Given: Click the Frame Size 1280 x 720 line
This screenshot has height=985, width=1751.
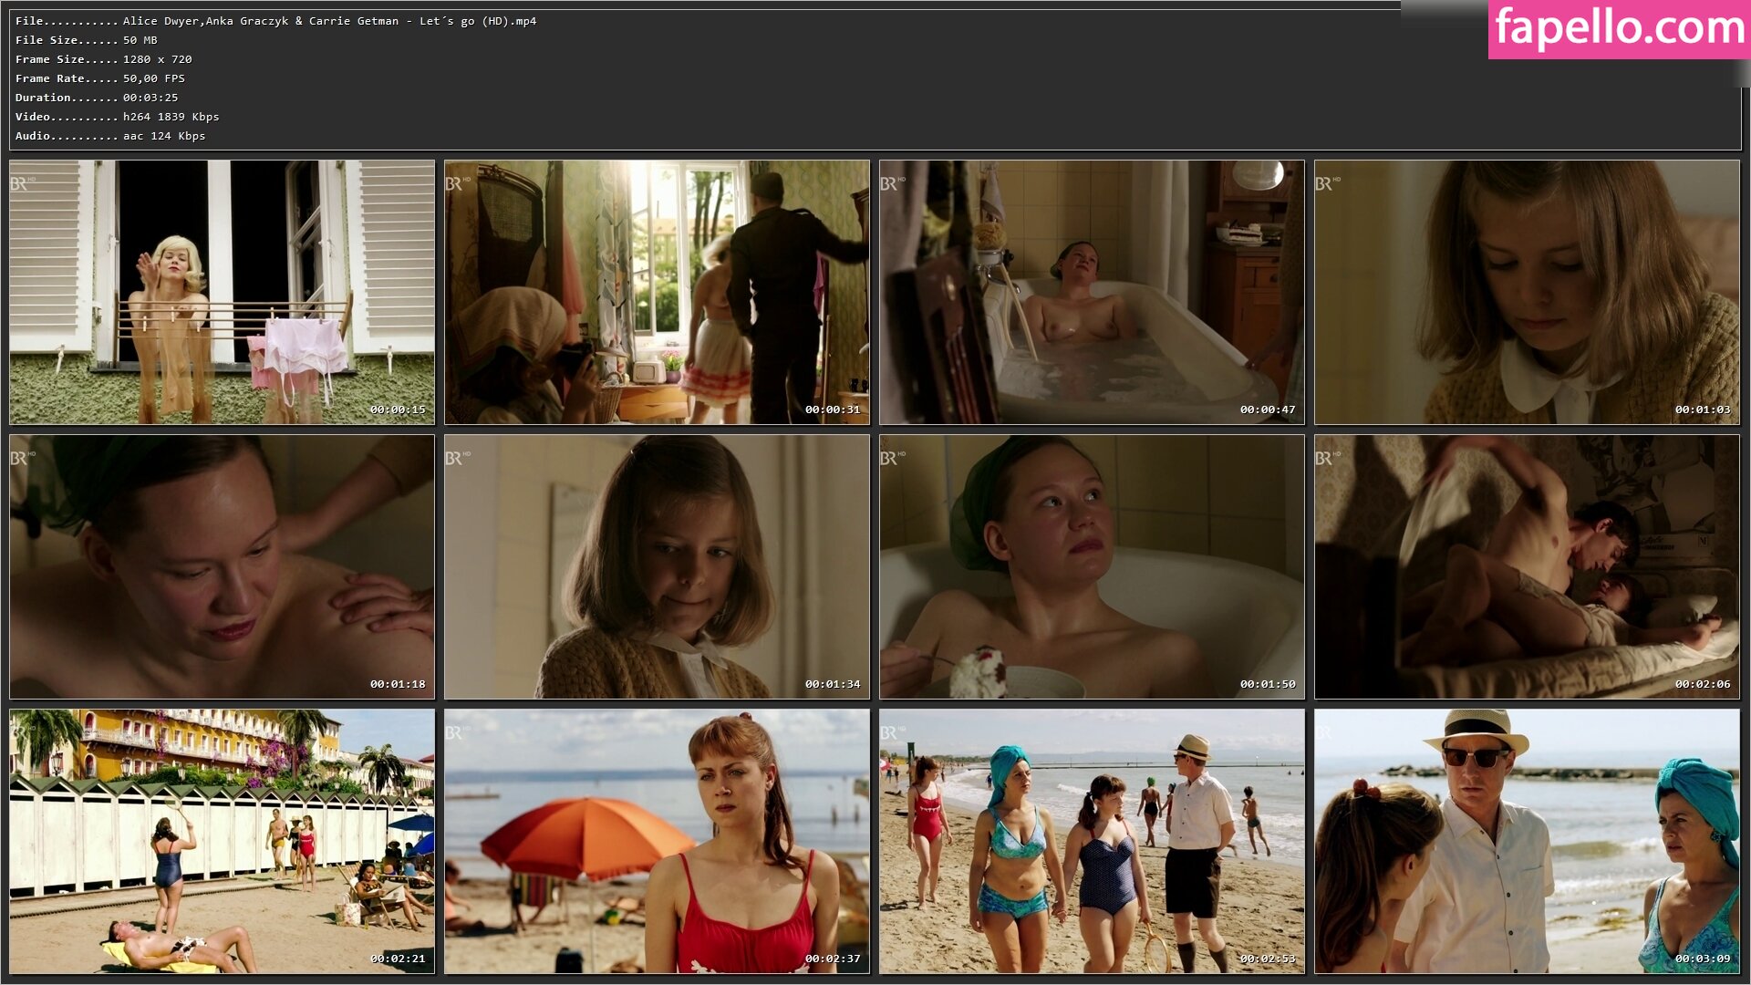Looking at the screenshot, I should pyautogui.click(x=103, y=59).
